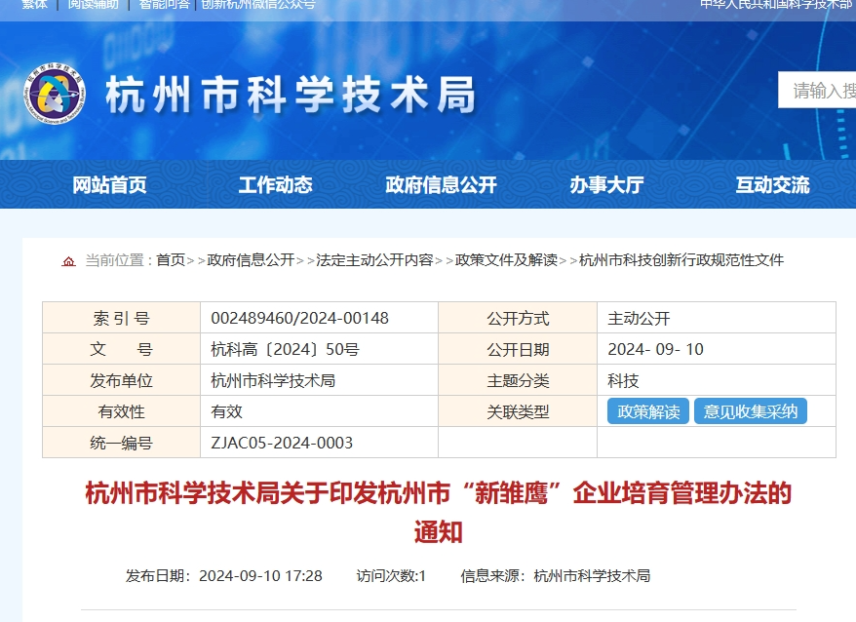This screenshot has width=856, height=622.
Task: Open the 网站首页 navigation tab
Action: pyautogui.click(x=109, y=185)
